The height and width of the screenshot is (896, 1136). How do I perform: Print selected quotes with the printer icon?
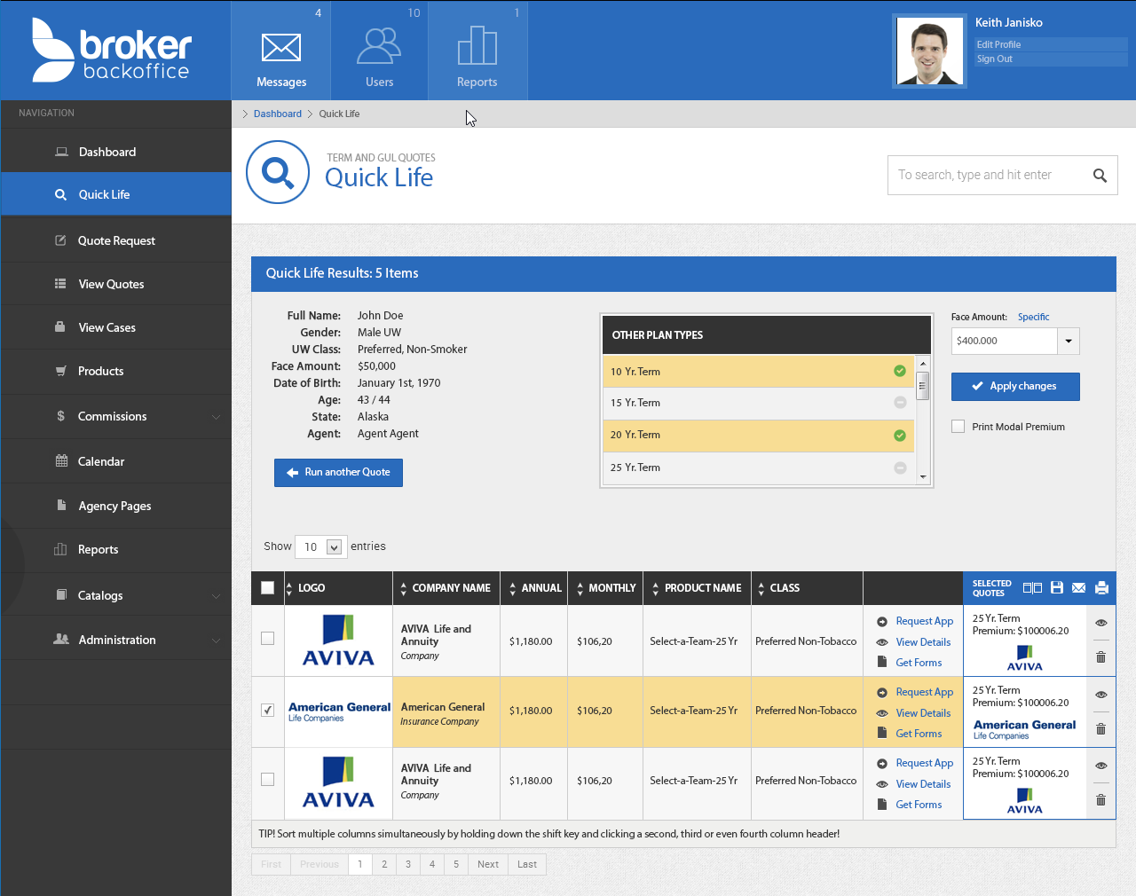(1101, 587)
